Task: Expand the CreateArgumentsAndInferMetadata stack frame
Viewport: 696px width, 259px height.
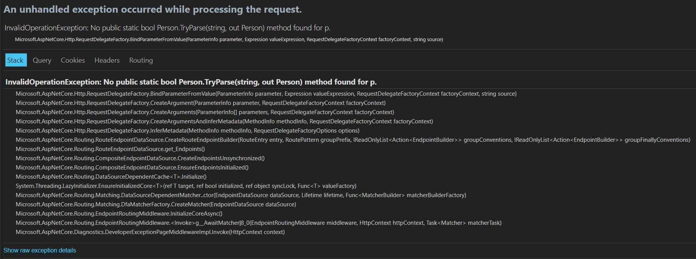Action: pyautogui.click(x=224, y=121)
